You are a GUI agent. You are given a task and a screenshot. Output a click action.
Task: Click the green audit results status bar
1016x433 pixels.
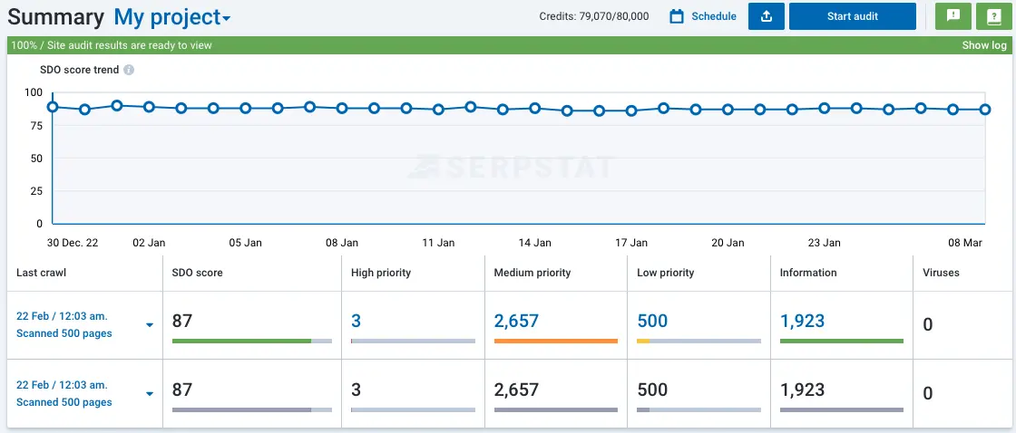tap(454, 45)
